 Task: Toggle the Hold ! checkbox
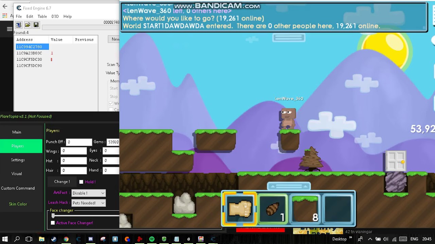81,182
